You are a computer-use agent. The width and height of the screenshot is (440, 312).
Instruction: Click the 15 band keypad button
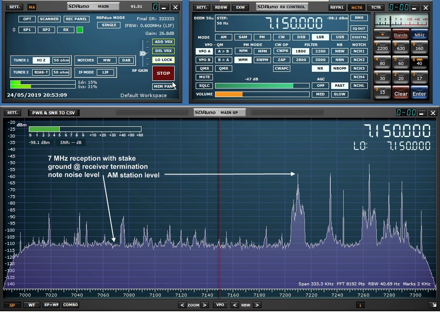point(382,92)
